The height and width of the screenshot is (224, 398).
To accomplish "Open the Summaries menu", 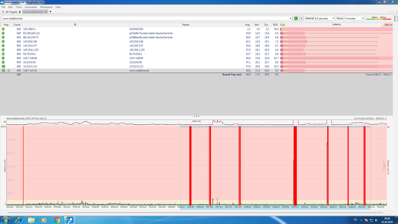I will (x=31, y=7).
